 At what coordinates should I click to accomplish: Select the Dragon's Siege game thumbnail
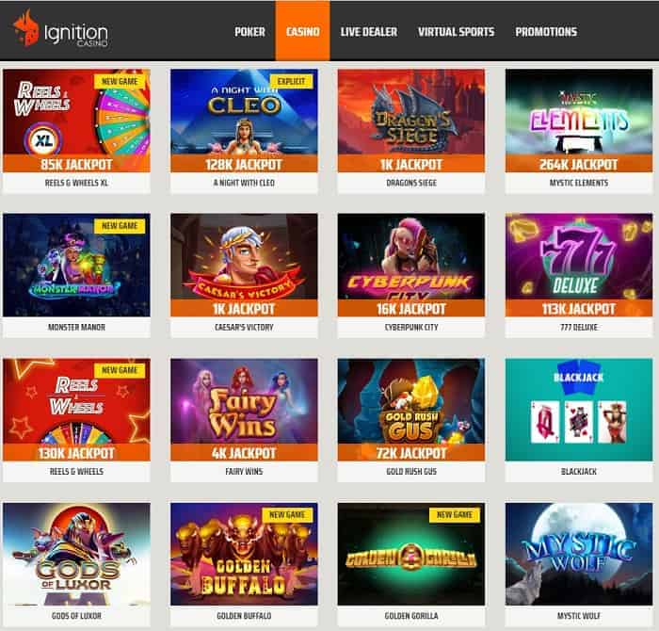(411, 121)
